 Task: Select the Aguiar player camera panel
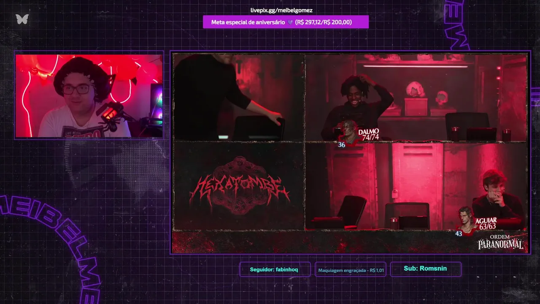[416, 186]
